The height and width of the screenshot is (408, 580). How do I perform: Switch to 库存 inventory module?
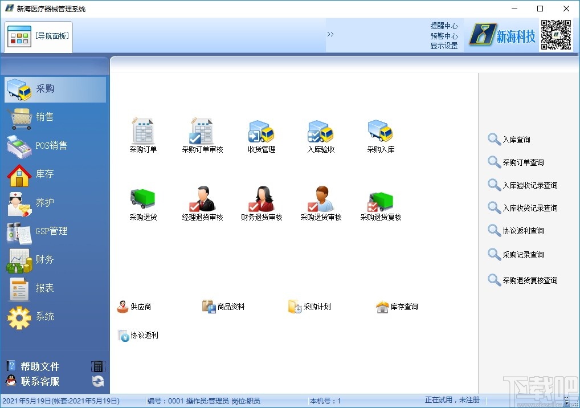tap(55, 174)
